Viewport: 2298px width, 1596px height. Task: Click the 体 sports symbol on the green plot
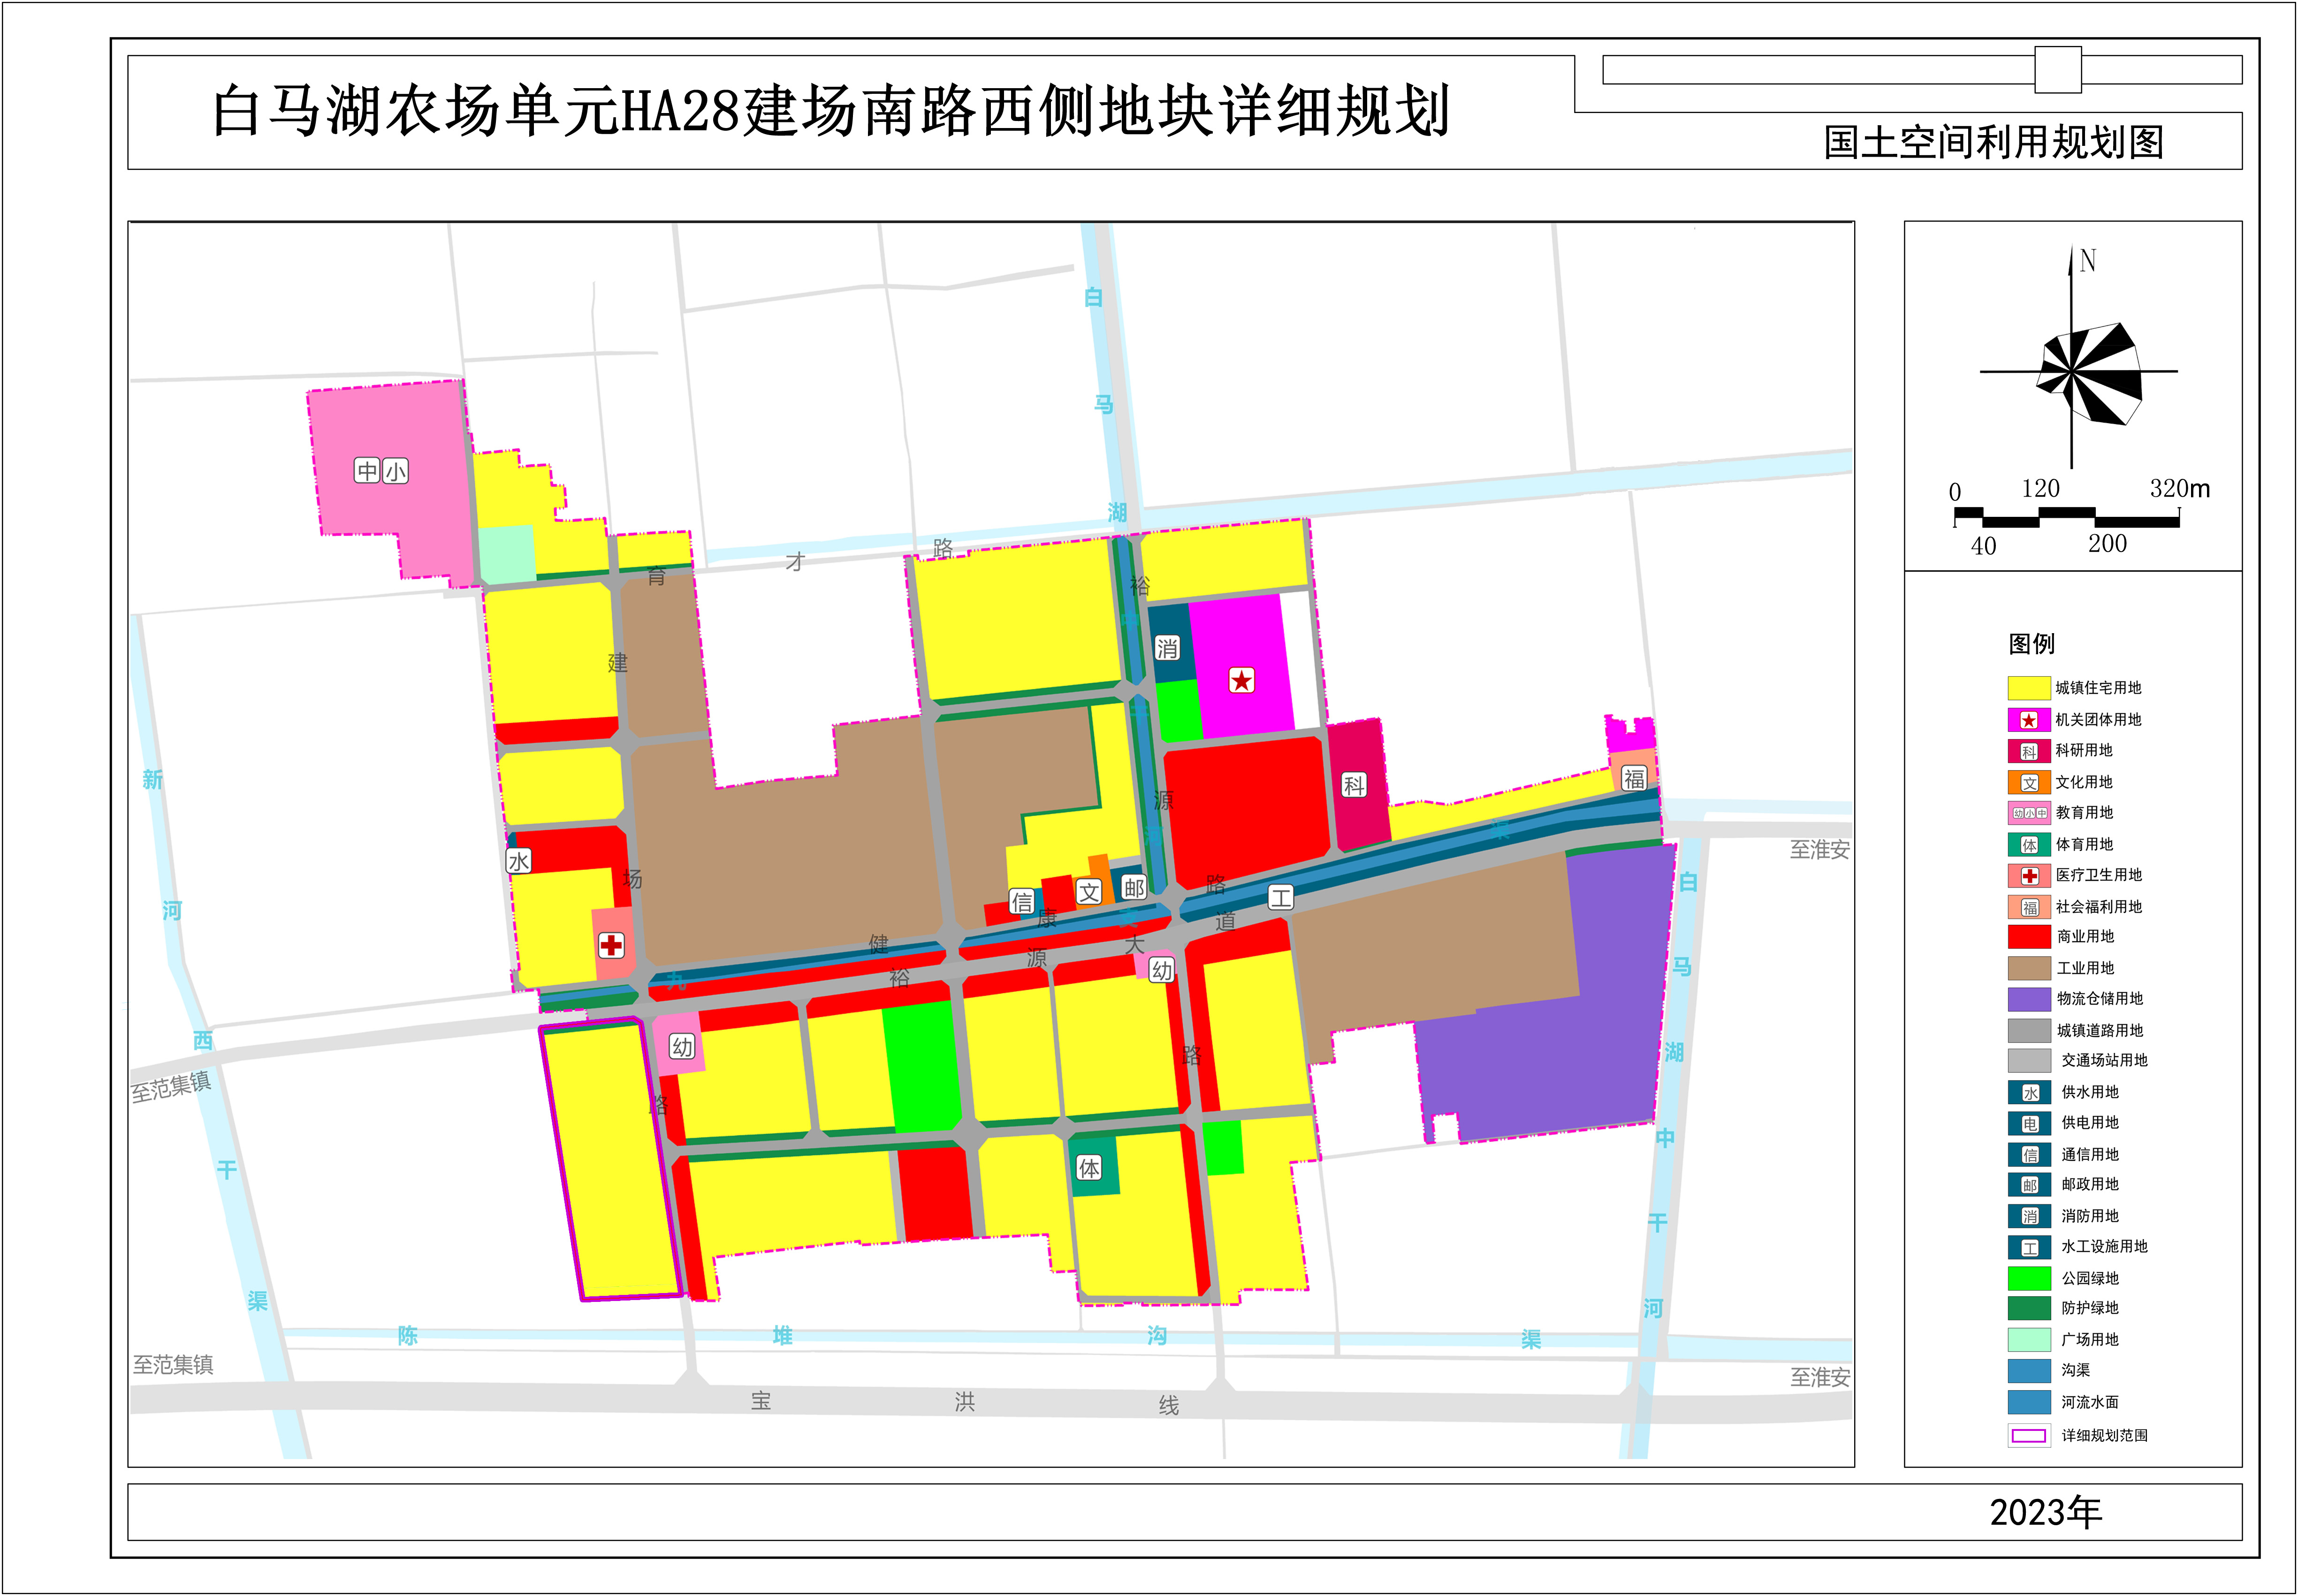[1088, 1167]
